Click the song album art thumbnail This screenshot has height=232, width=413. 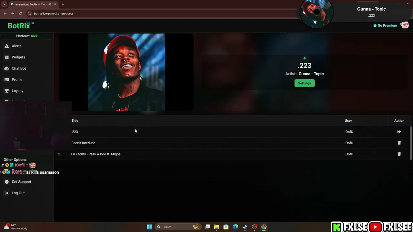point(126,72)
